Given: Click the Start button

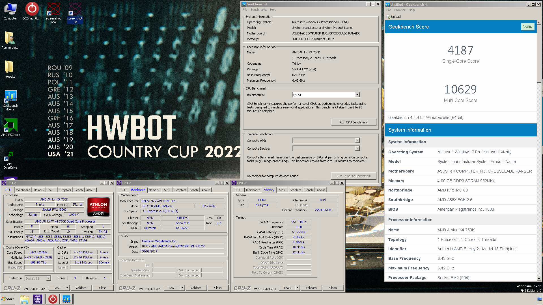Looking at the screenshot, I should pyautogui.click(x=8, y=299).
